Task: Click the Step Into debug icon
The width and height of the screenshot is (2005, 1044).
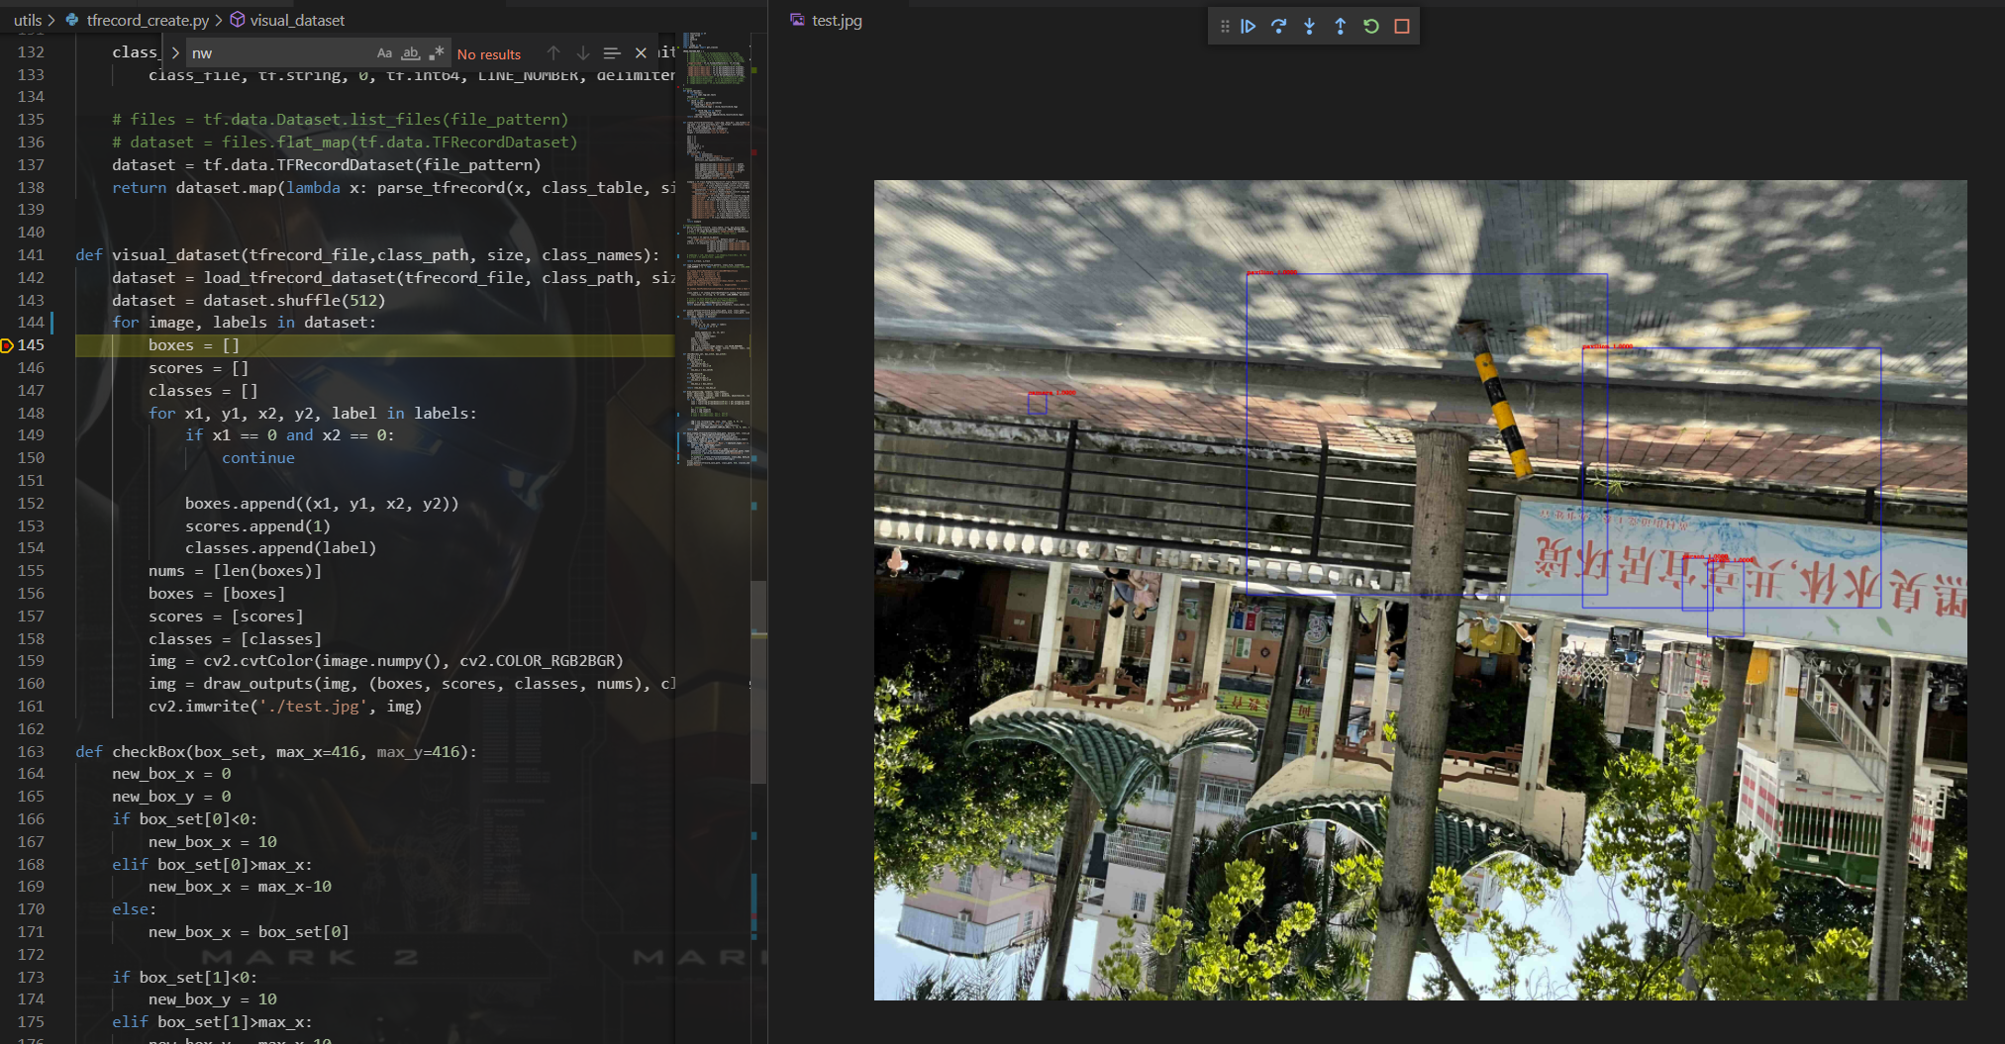Action: (x=1309, y=27)
